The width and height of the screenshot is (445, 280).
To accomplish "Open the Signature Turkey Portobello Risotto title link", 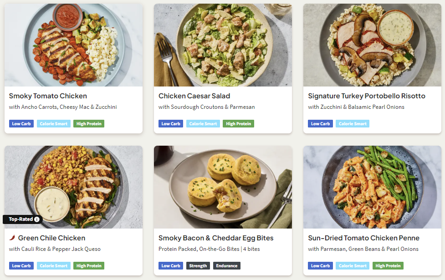I will pos(366,96).
